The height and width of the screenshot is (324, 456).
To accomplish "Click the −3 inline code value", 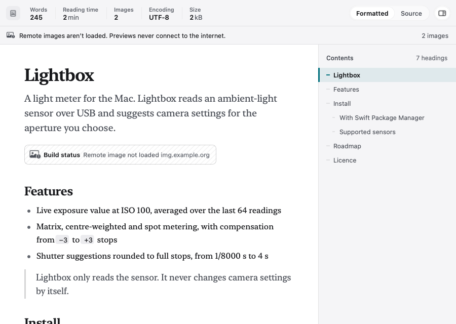I will (63, 240).
